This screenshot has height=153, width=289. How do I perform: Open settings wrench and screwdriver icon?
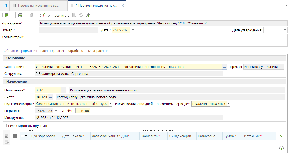click(88, 15)
